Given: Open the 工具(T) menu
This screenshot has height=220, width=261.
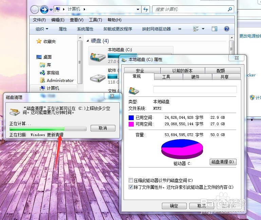Looking at the screenshot, I should pyautogui.click(x=96, y=20).
